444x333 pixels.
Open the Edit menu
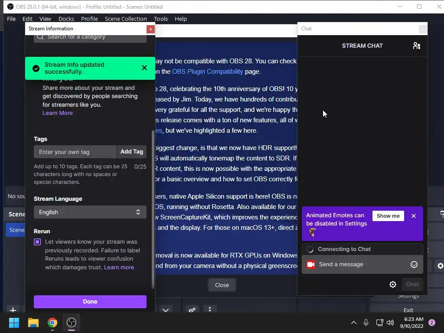point(27,19)
